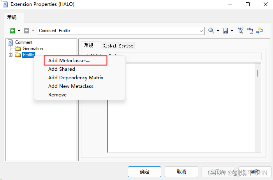Click the title bar extension icon
Screen dimensions: 273x180
(5, 4)
